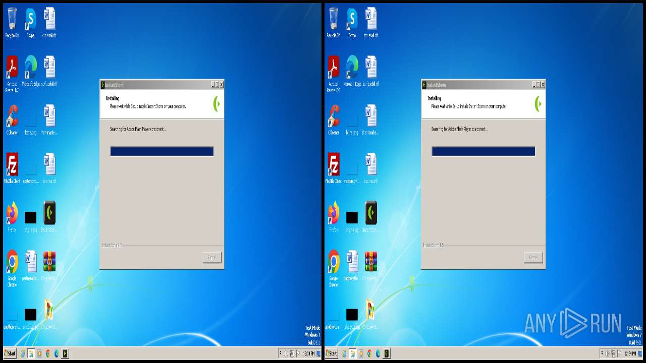This screenshot has width=646, height=363.
Task: Open CCleaner shortcut on the right desktop copy
Action: pyautogui.click(x=334, y=119)
